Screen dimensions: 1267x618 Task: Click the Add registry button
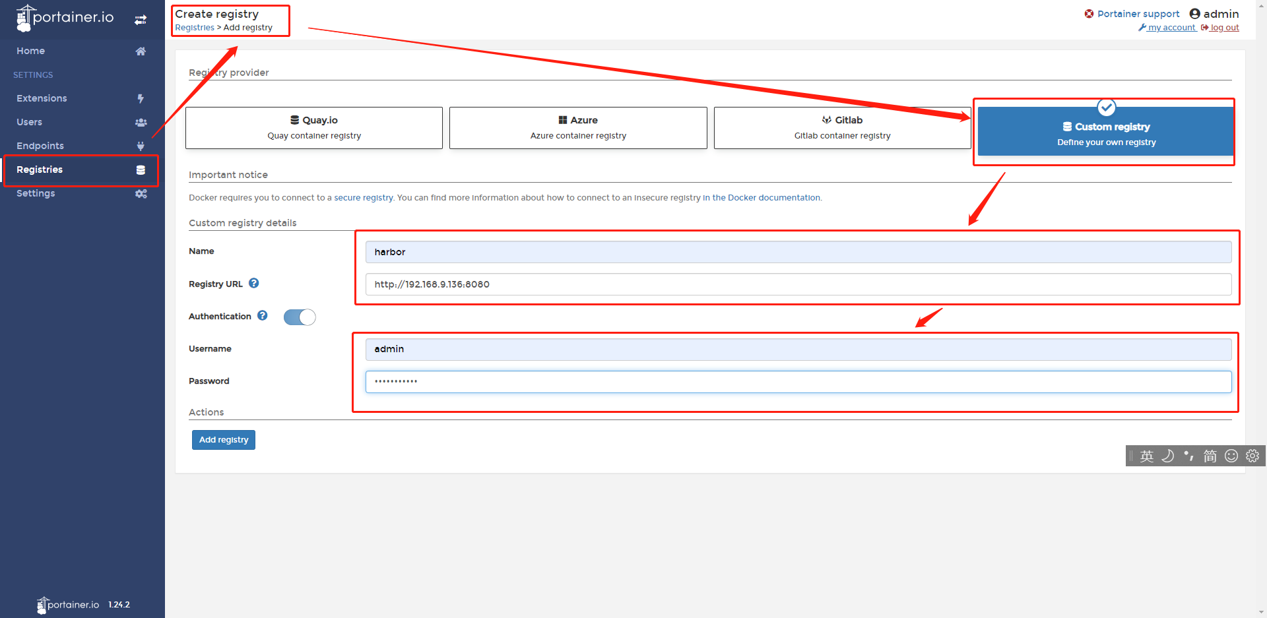click(224, 440)
